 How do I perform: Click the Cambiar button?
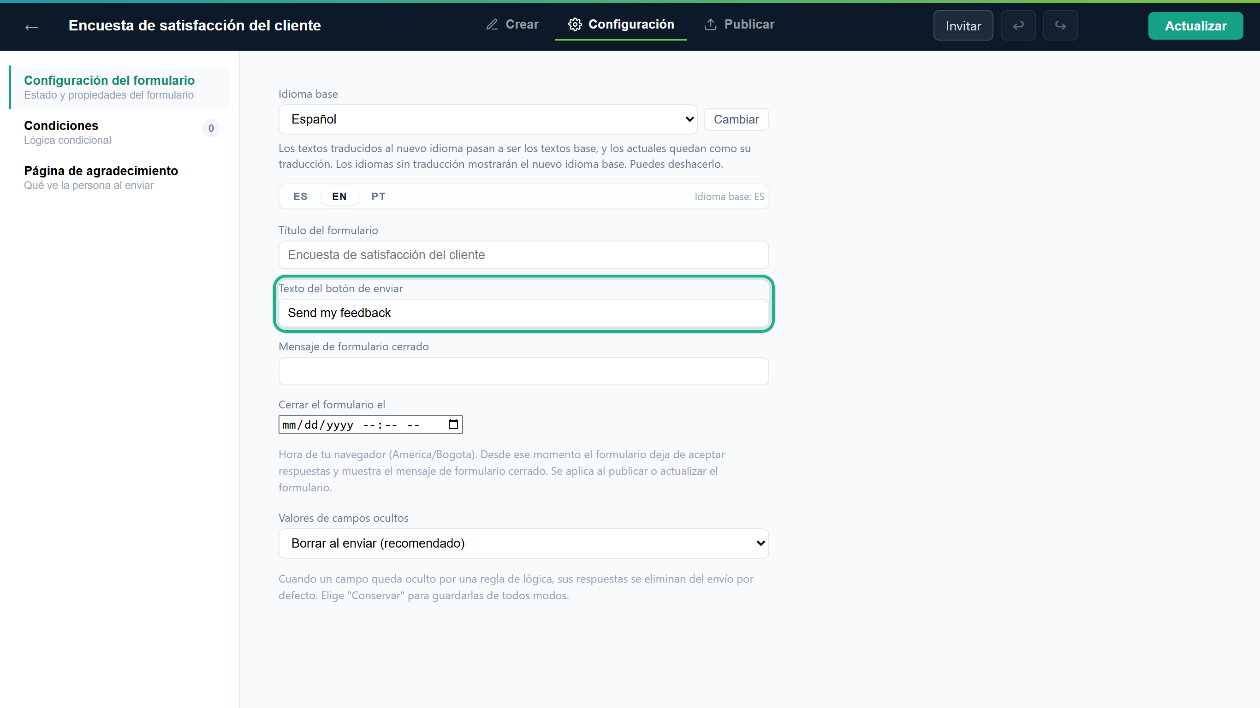click(x=736, y=119)
